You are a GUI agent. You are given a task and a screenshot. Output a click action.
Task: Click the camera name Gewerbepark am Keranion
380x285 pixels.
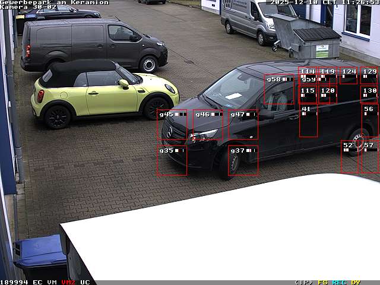click(x=55, y=2)
